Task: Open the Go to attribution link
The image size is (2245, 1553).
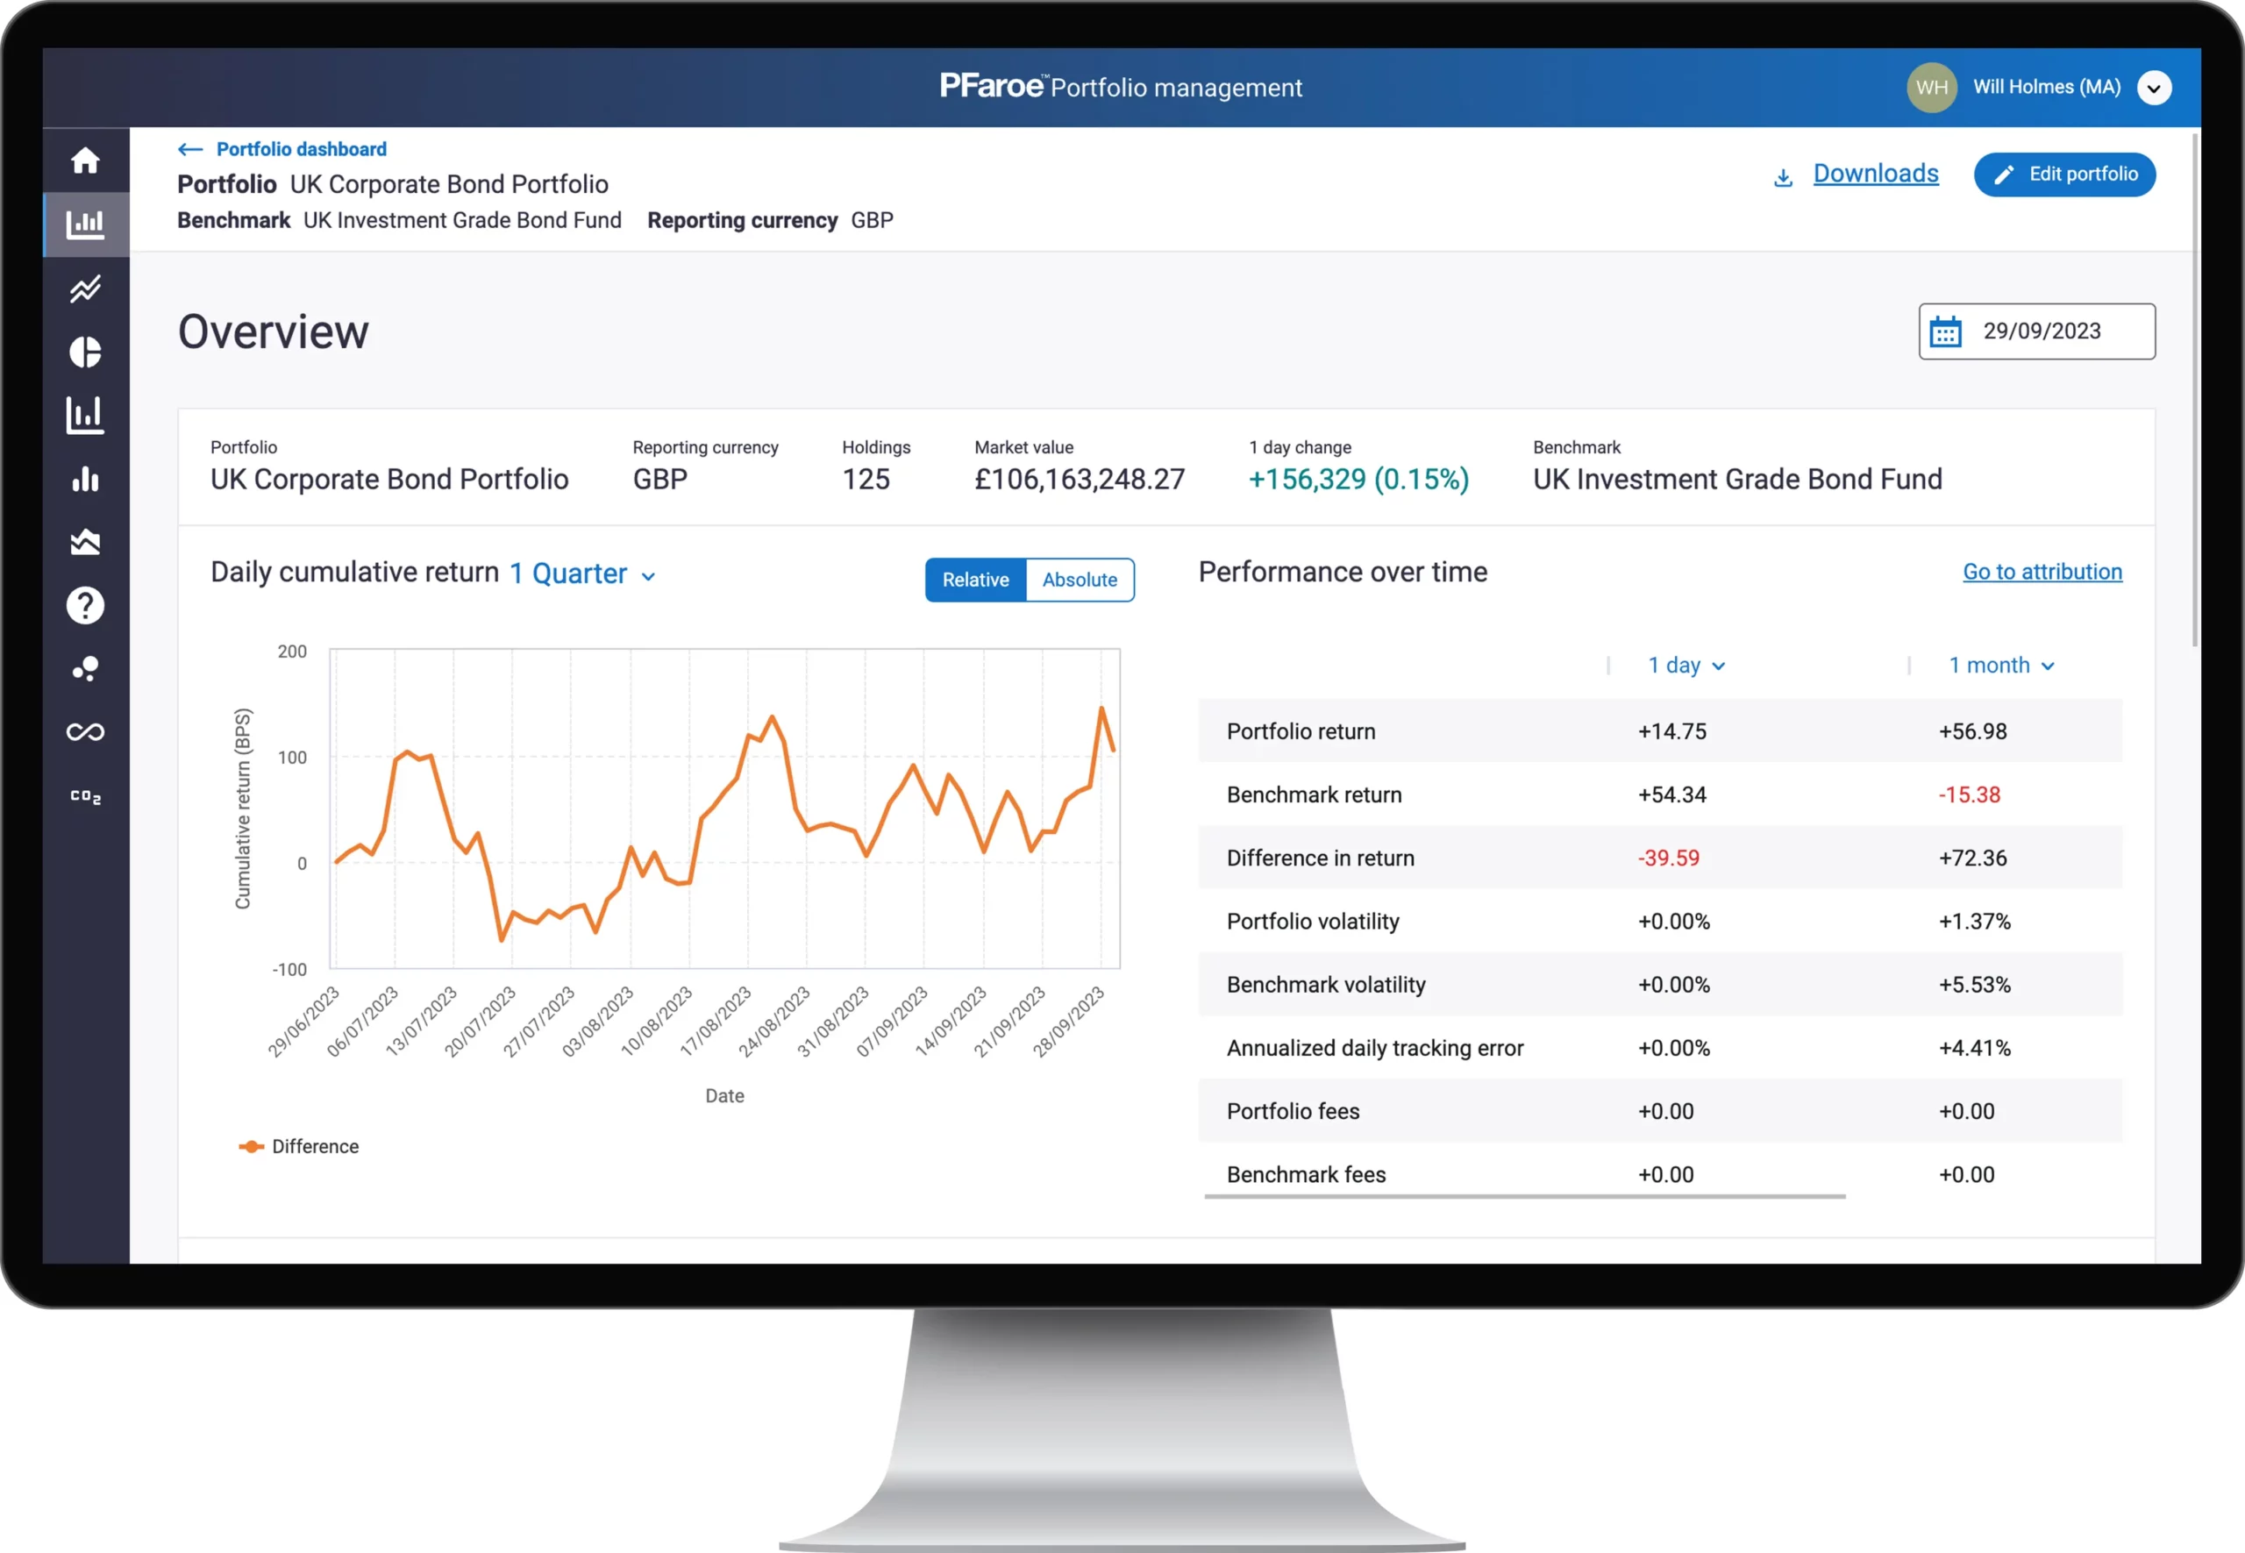Action: click(x=2042, y=572)
